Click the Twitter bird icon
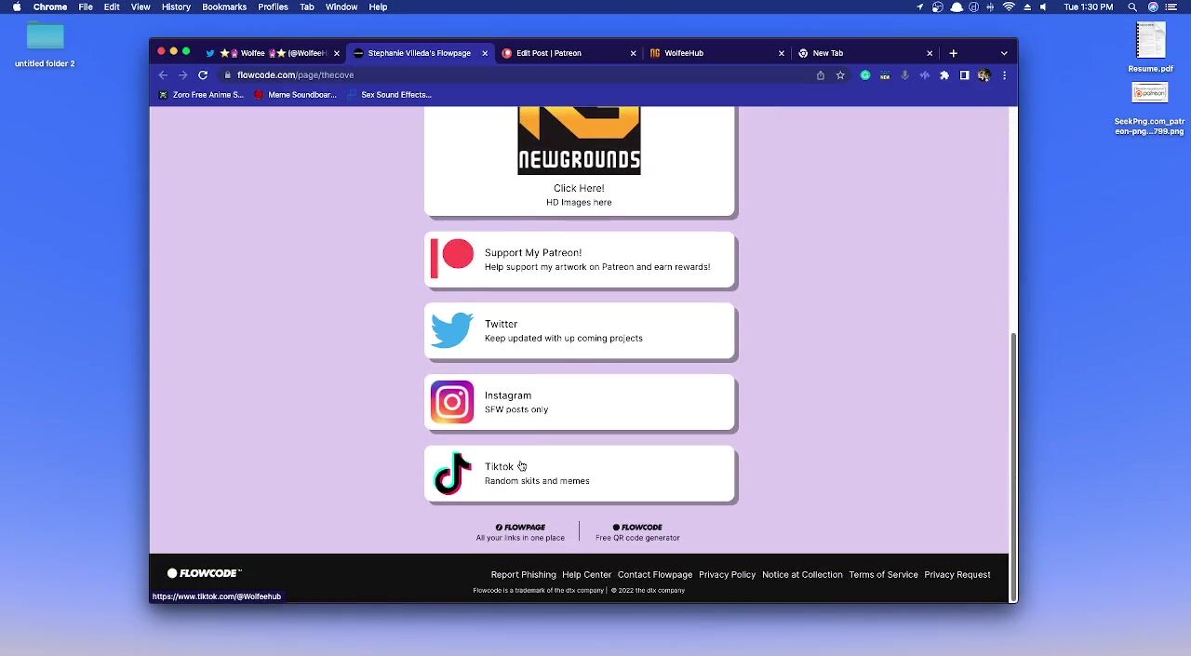This screenshot has height=656, width=1191. pyautogui.click(x=452, y=331)
